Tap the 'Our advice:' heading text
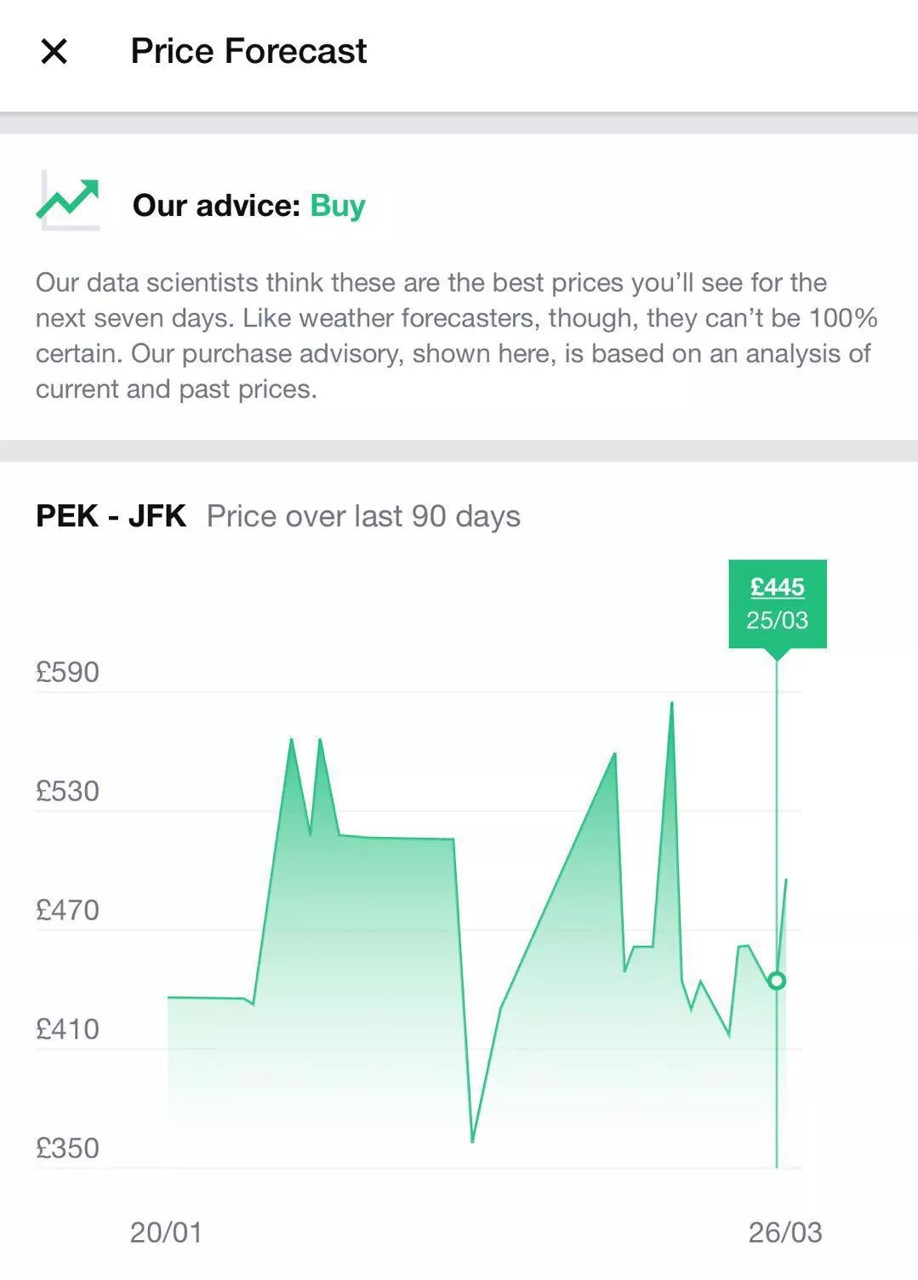 216,206
